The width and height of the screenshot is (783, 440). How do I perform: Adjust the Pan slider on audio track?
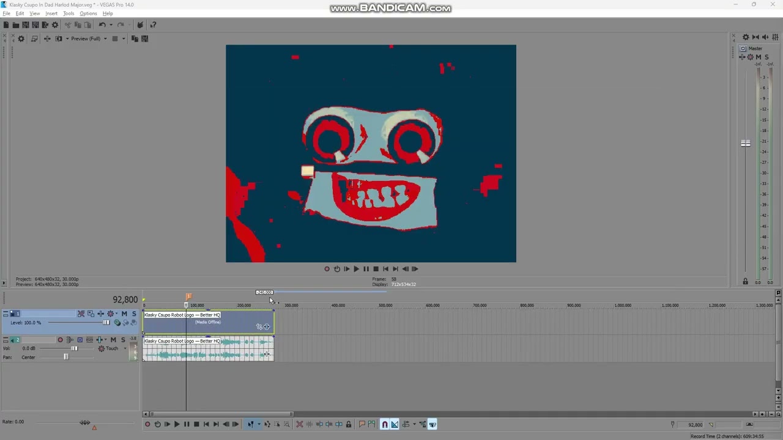click(65, 357)
